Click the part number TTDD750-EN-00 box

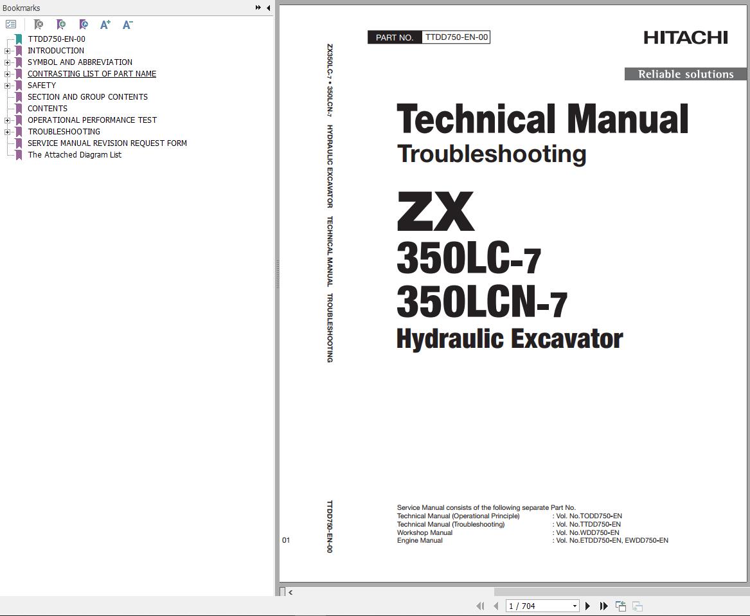[456, 37]
